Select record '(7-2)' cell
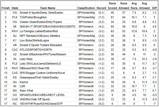Screen dimensions: 159x107 tap(101, 17)
